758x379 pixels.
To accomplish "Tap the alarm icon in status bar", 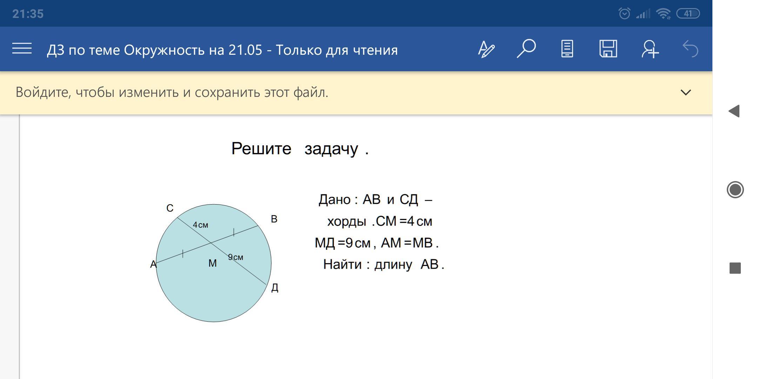I will (x=624, y=14).
